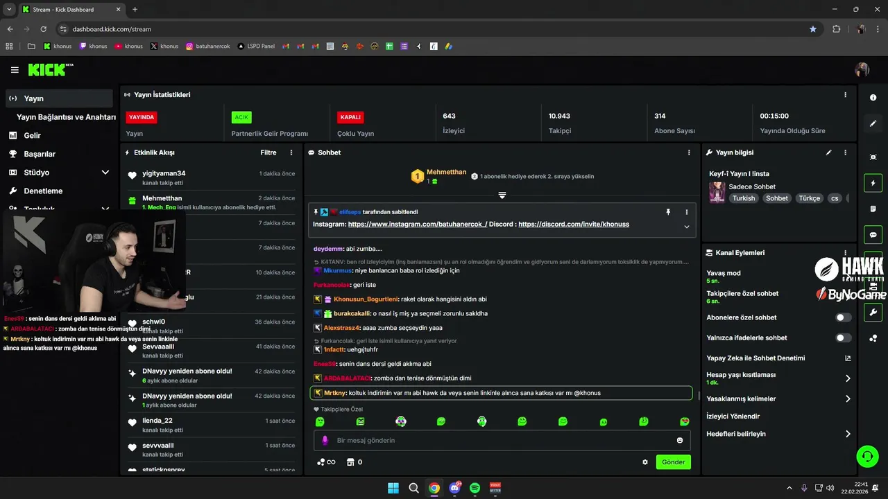The height and width of the screenshot is (499, 888).
Task: Open pinned message three-dot options
Action: click(687, 212)
